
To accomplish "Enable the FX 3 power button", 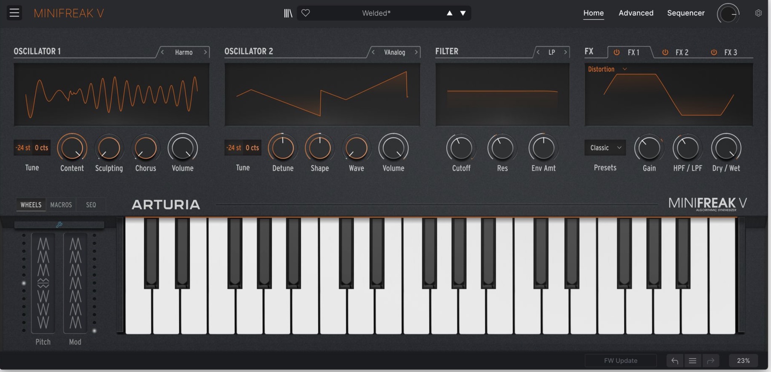I will coord(713,52).
